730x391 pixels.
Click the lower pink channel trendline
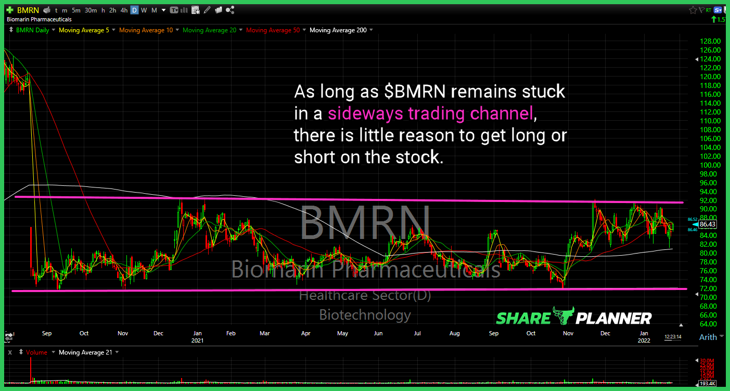349,289
